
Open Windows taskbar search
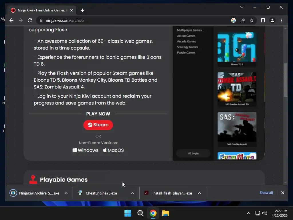click(x=140, y=213)
